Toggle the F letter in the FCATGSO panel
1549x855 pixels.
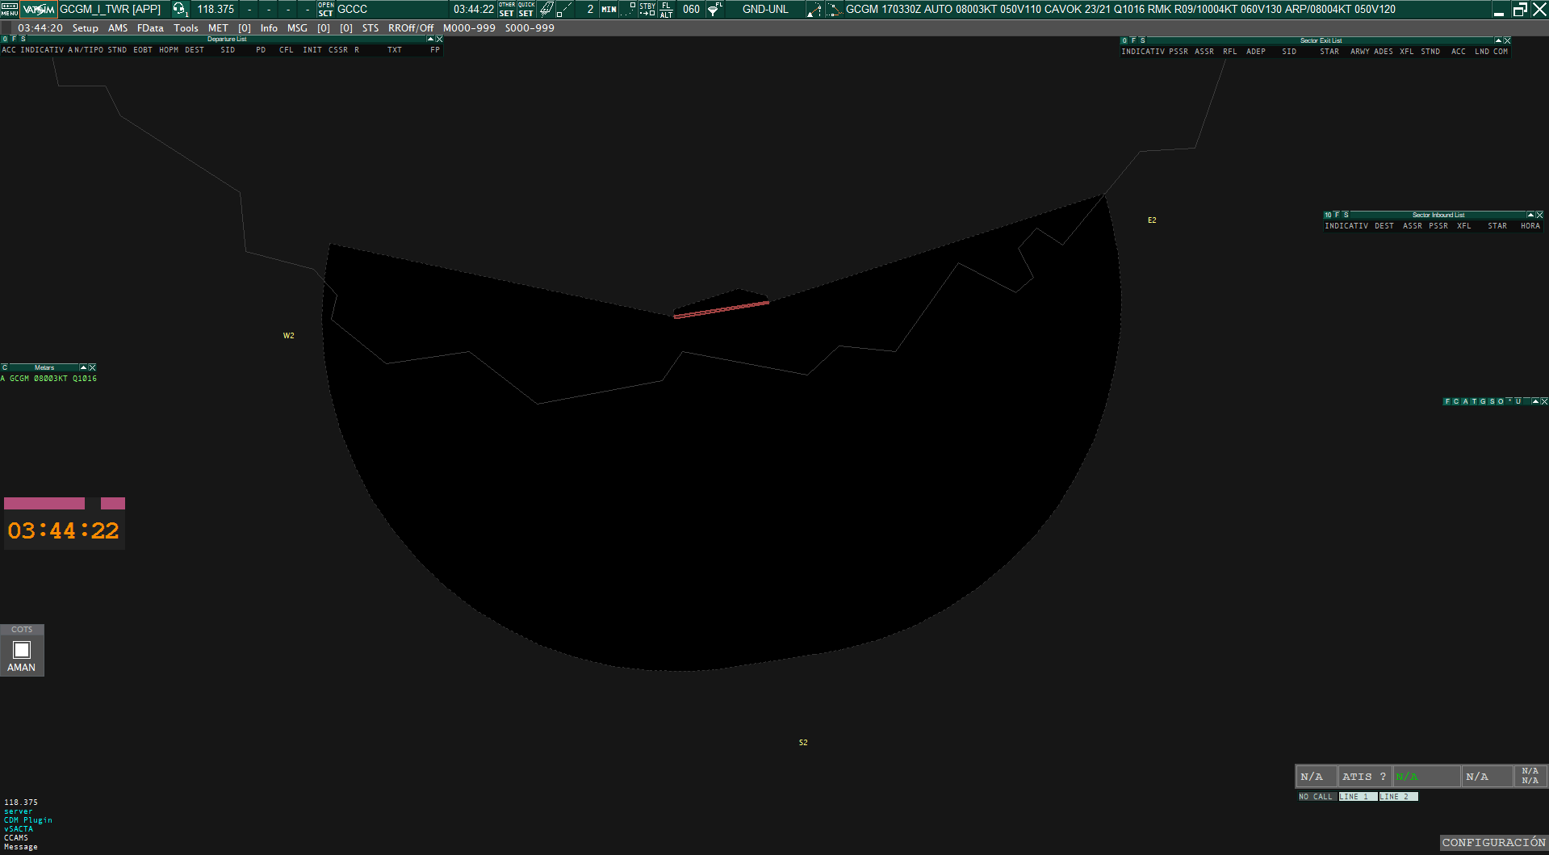pos(1447,401)
